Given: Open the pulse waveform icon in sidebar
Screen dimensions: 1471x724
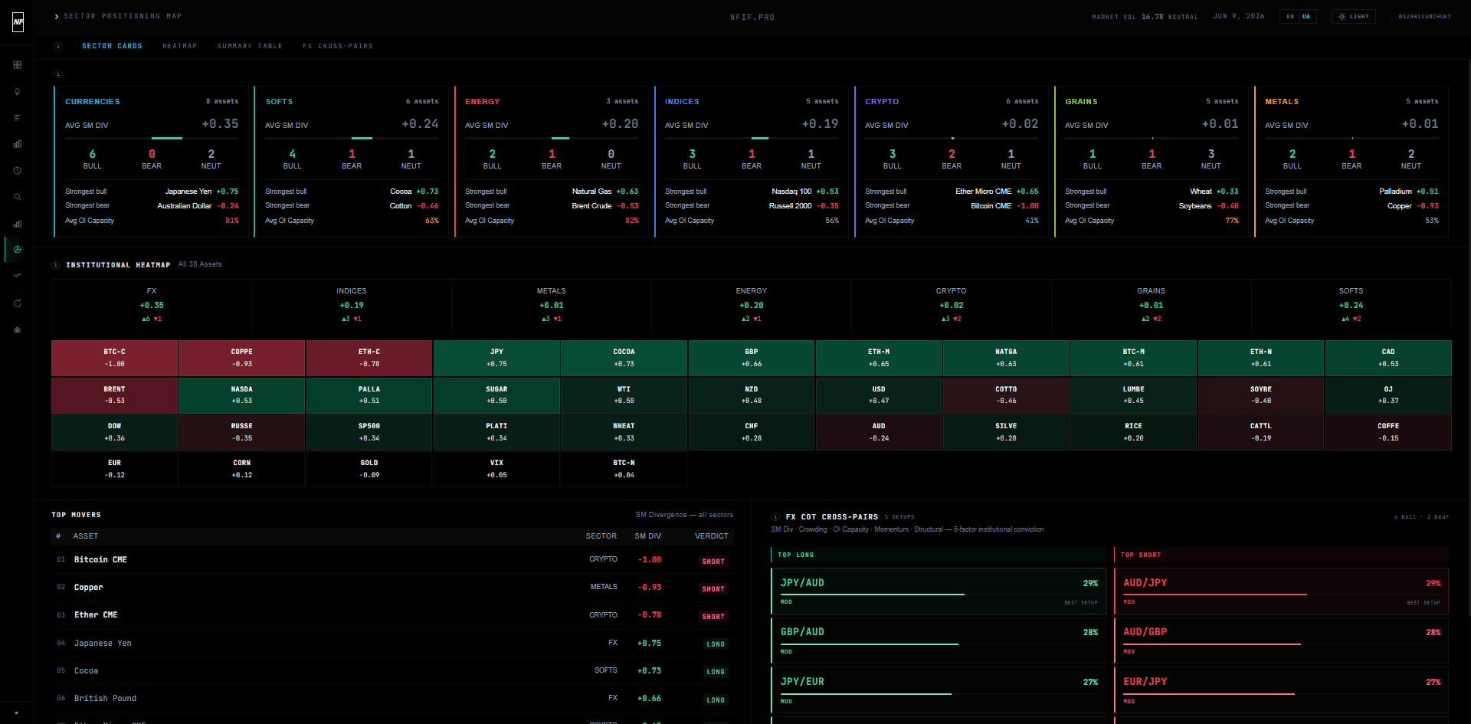Looking at the screenshot, I should (17, 276).
